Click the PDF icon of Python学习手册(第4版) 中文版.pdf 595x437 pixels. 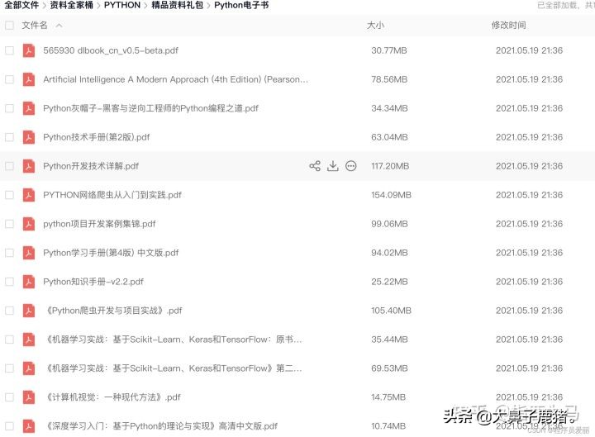tap(28, 253)
